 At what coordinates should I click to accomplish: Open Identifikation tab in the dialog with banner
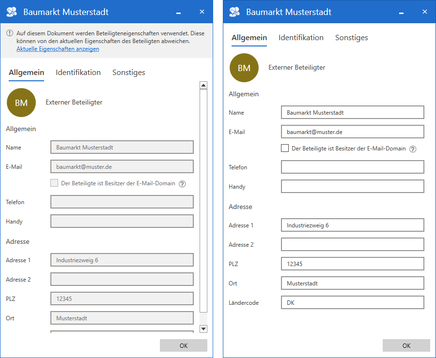tap(78, 73)
